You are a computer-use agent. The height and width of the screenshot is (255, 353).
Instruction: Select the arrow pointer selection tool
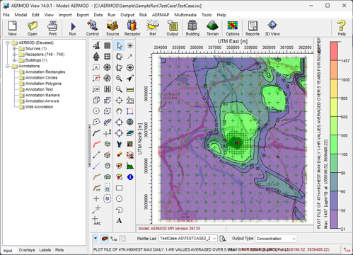point(119,45)
